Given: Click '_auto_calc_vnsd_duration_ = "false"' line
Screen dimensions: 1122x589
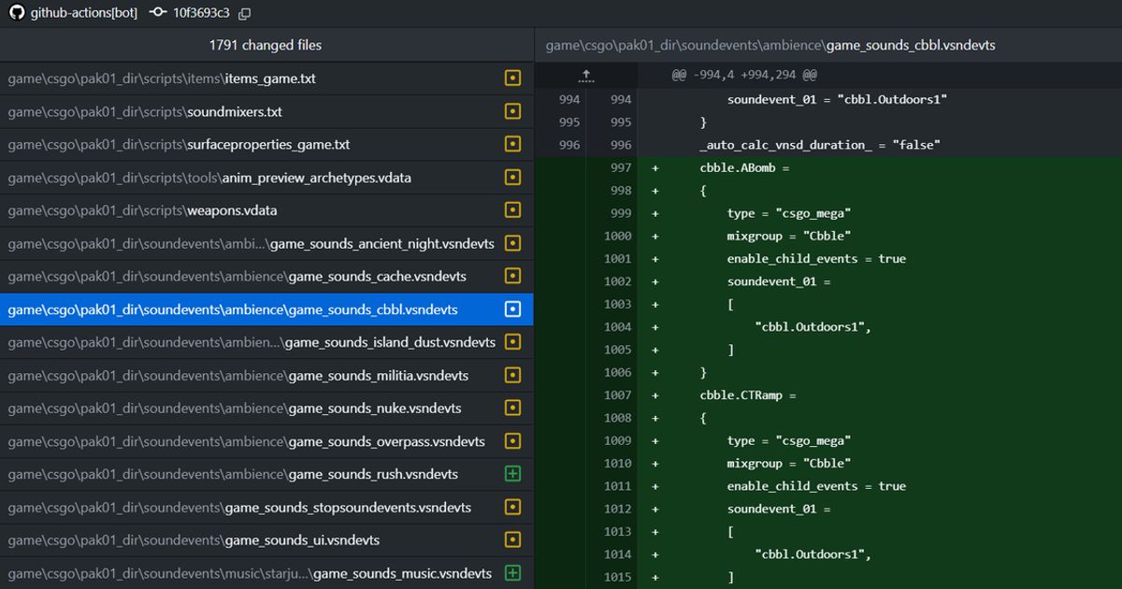Looking at the screenshot, I should point(819,145).
